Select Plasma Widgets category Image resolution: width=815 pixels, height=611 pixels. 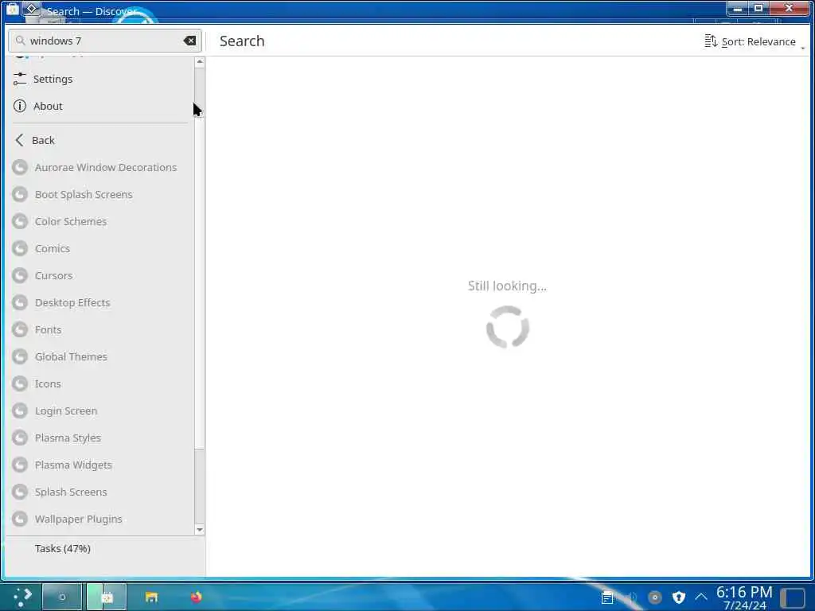99,465
